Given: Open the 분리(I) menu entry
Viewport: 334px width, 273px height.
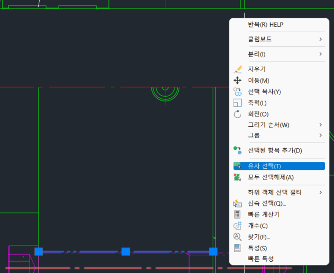Looking at the screenshot, I should [x=279, y=54].
